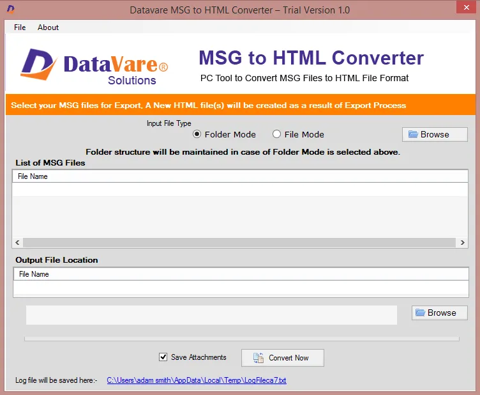This screenshot has width=480, height=395.
Task: Click File Name header in Output File Location
Action: pos(241,274)
